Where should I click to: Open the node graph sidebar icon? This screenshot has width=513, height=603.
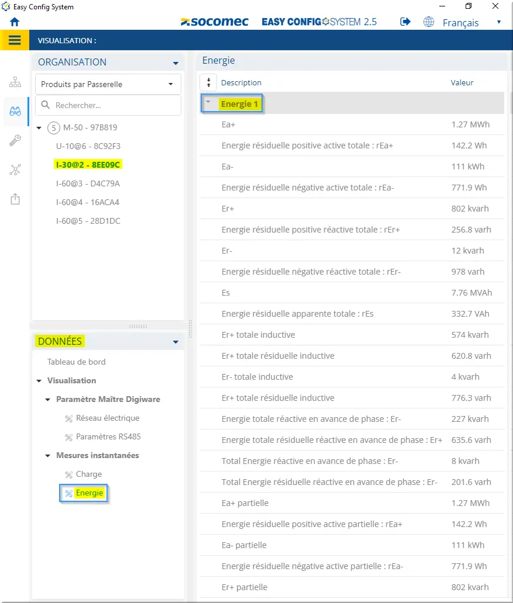pyautogui.click(x=15, y=169)
